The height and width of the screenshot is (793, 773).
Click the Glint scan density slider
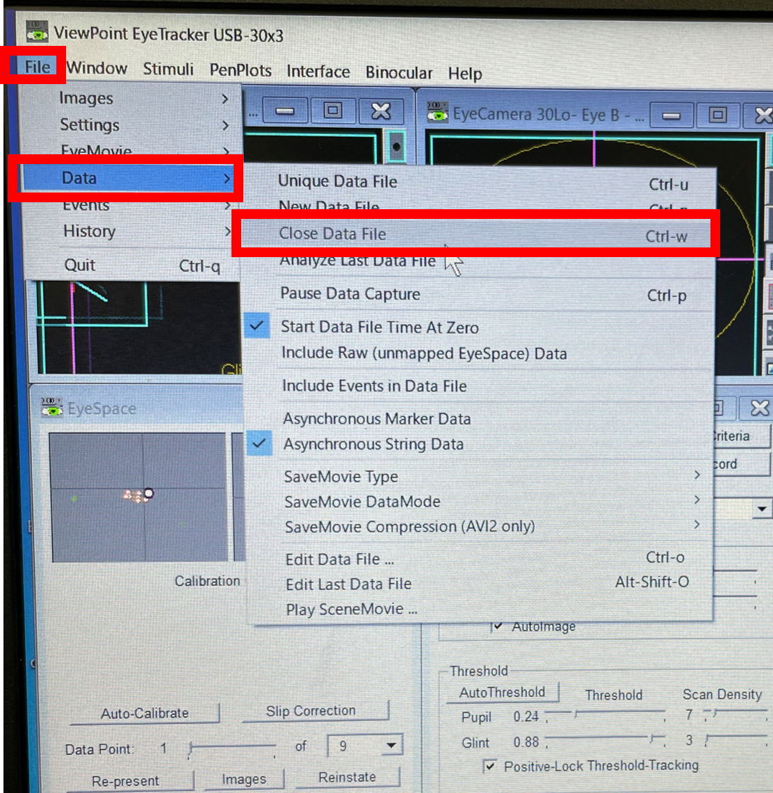click(x=737, y=738)
